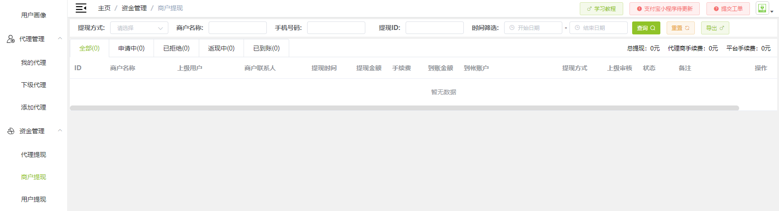Open 下级代理 in the sidebar
Image resolution: width=779 pixels, height=211 pixels.
(34, 85)
